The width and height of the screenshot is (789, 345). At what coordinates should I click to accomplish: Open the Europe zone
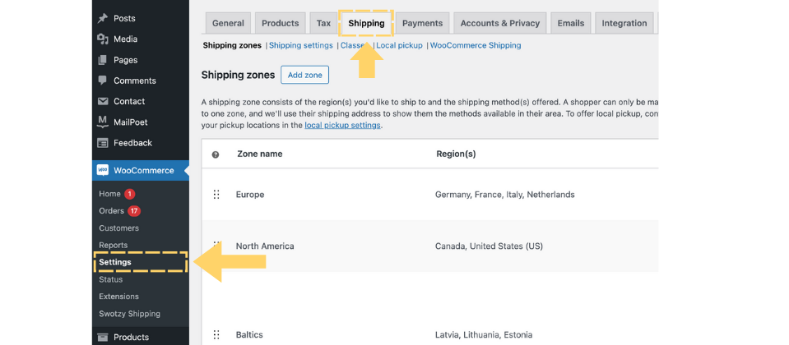click(x=250, y=195)
